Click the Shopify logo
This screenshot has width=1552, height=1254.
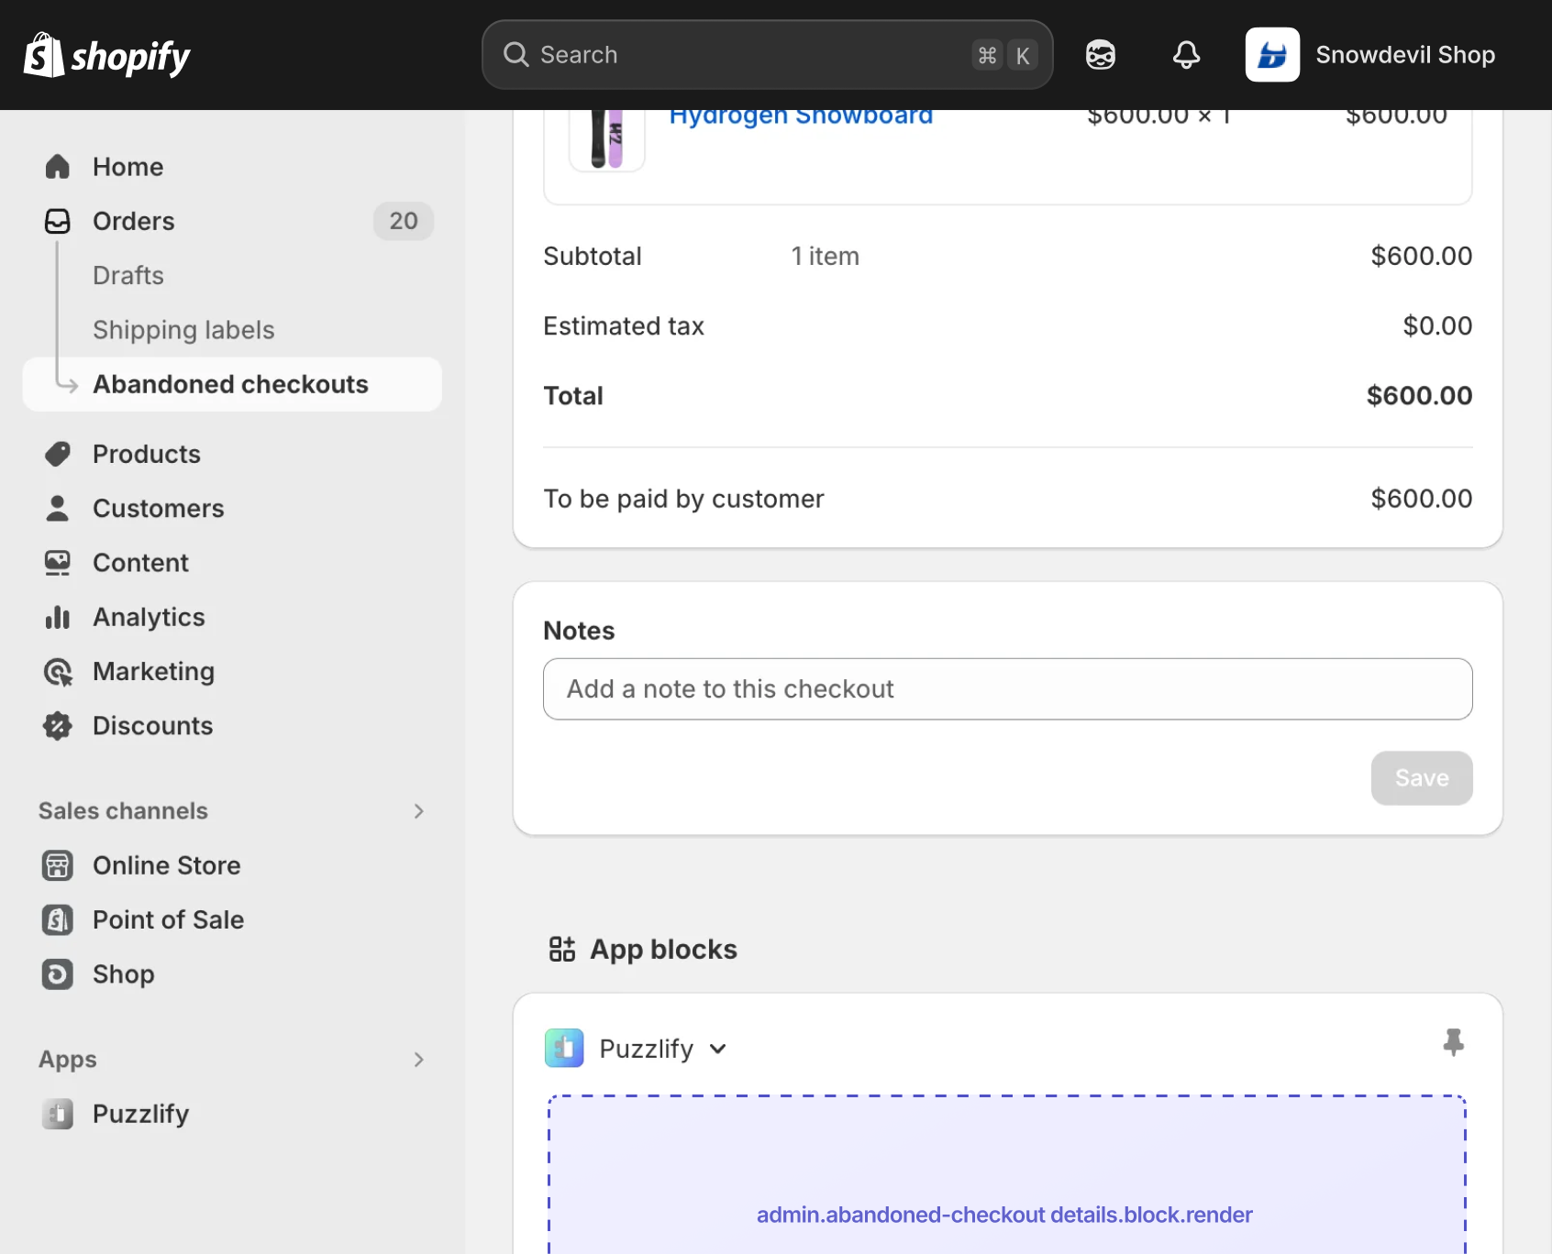click(106, 55)
